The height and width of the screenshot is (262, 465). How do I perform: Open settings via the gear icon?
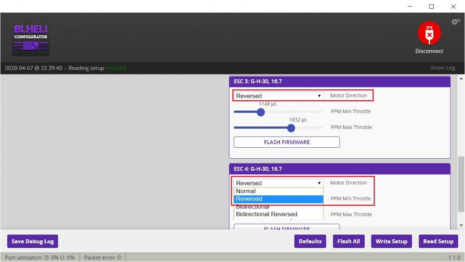455,22
